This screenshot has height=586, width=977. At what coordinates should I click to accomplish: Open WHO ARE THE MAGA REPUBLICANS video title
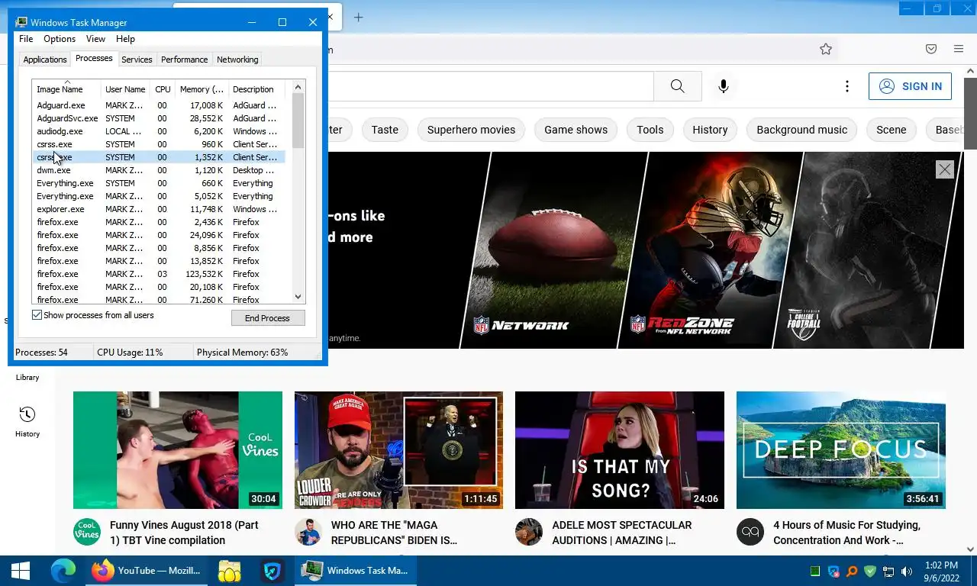pos(394,533)
